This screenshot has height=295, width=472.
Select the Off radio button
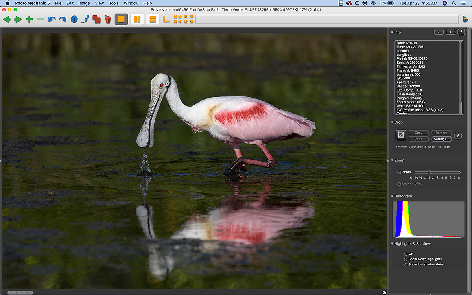pyautogui.click(x=406, y=254)
